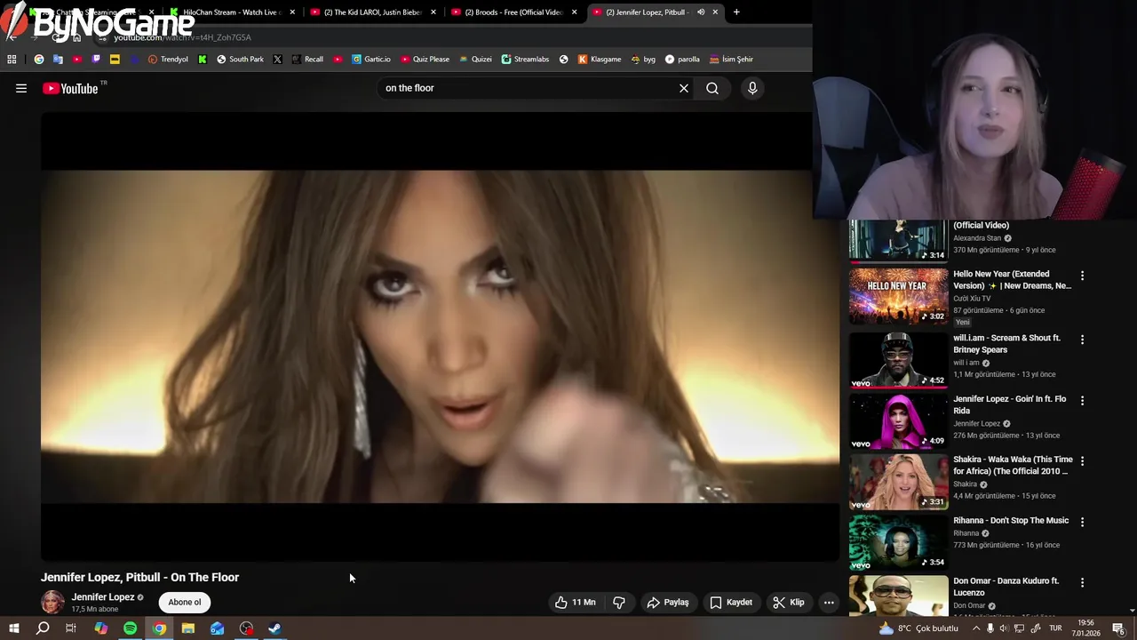This screenshot has height=640, width=1137.
Task: Switch to the Broods - Free tab
Action: coord(514,12)
